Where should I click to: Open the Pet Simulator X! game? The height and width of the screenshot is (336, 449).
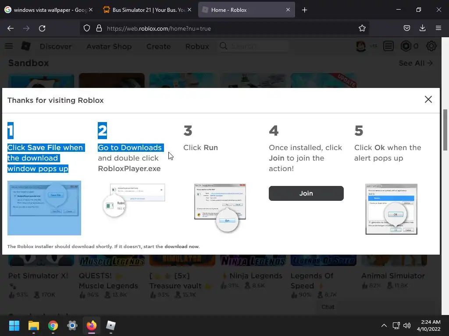click(x=38, y=276)
